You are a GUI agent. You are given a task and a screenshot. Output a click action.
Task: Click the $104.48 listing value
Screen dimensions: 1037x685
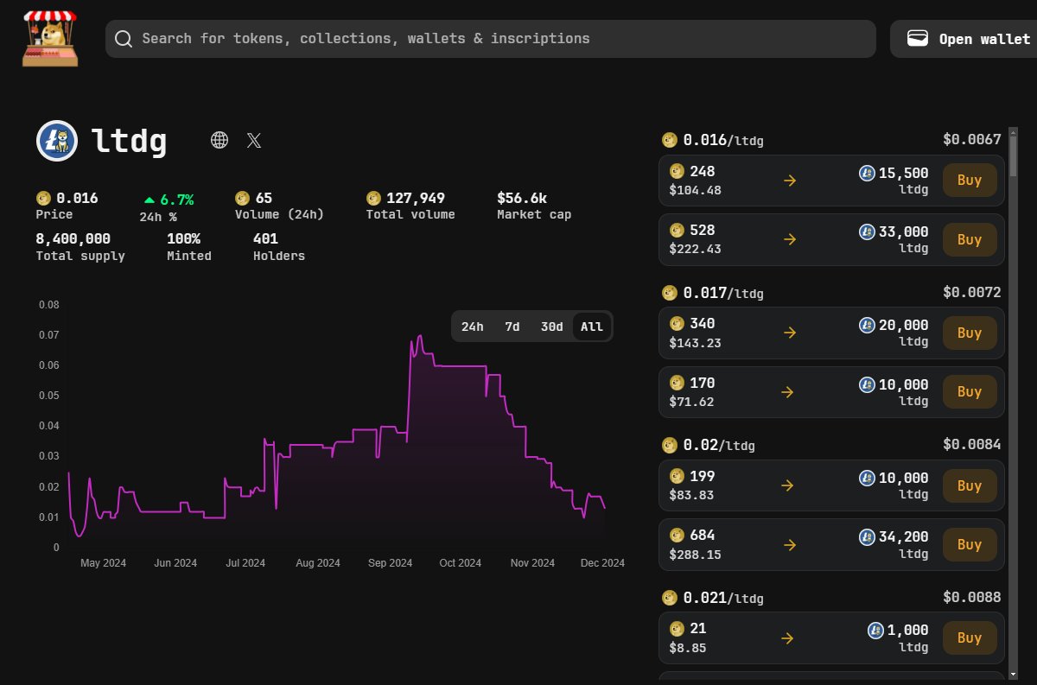coord(695,190)
